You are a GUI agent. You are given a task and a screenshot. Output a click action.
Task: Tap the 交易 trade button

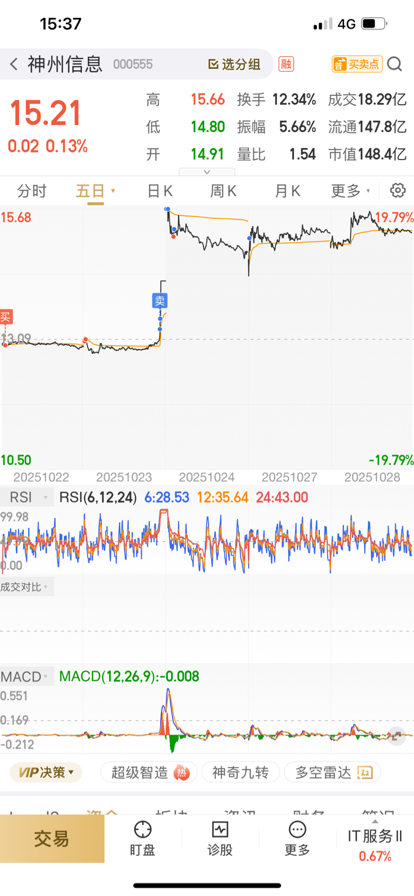click(x=52, y=839)
